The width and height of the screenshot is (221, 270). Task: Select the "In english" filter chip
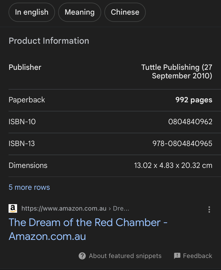coord(32,12)
